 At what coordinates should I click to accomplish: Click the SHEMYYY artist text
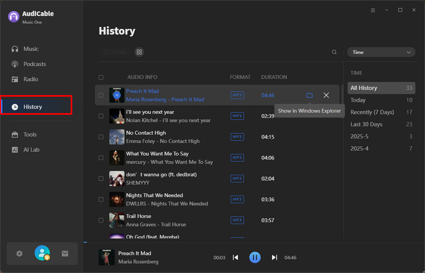[x=138, y=183]
